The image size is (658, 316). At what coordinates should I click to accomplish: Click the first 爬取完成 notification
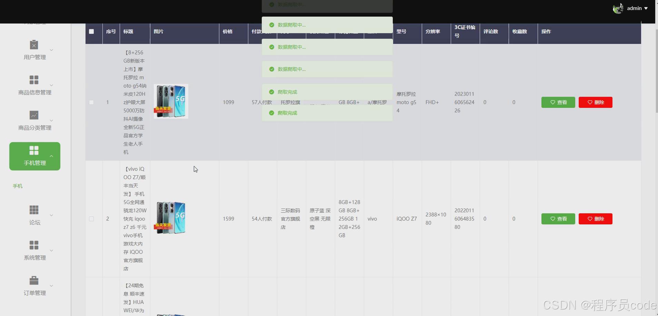[327, 92]
